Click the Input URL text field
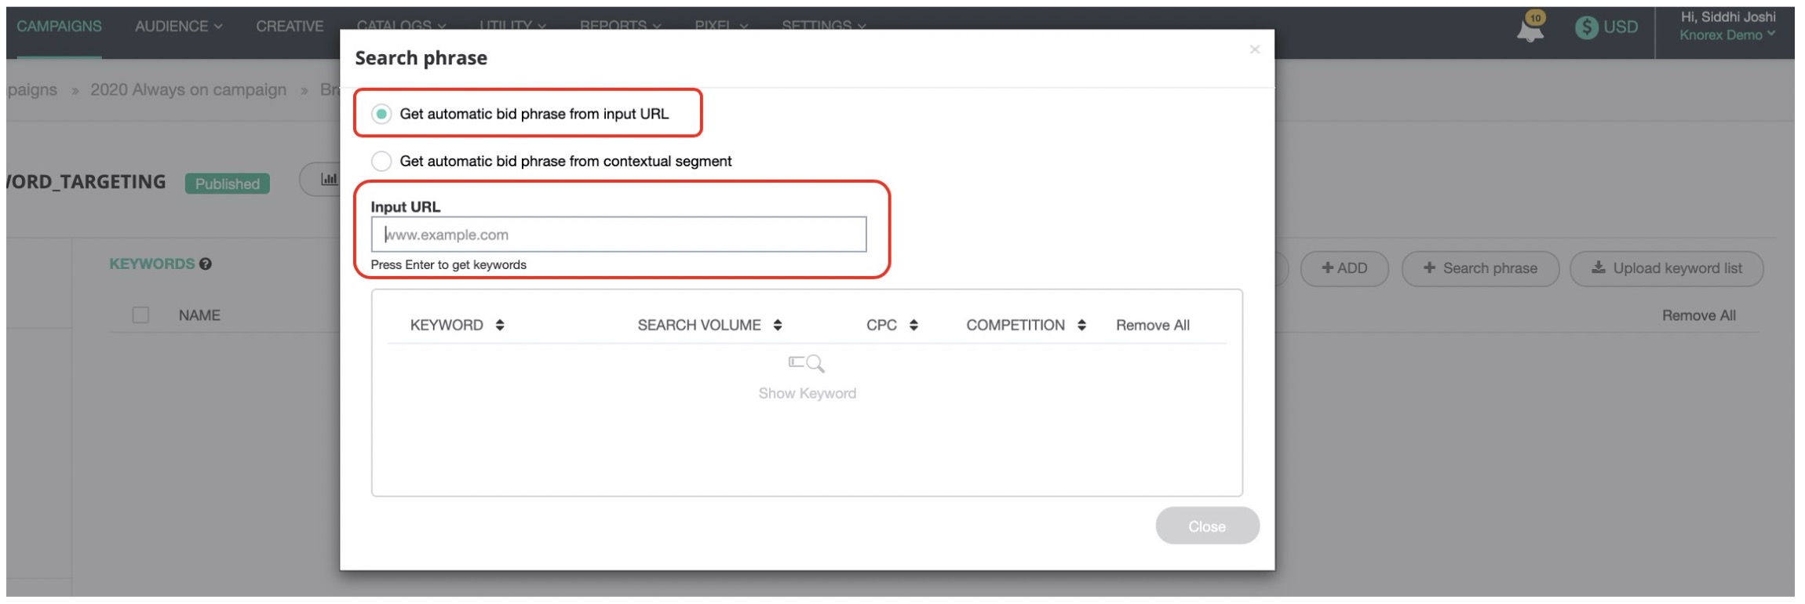The image size is (1805, 604). 618,235
